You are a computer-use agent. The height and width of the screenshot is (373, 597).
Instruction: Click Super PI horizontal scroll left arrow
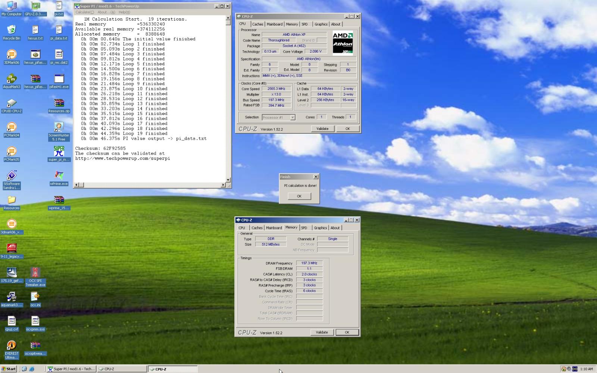76,185
